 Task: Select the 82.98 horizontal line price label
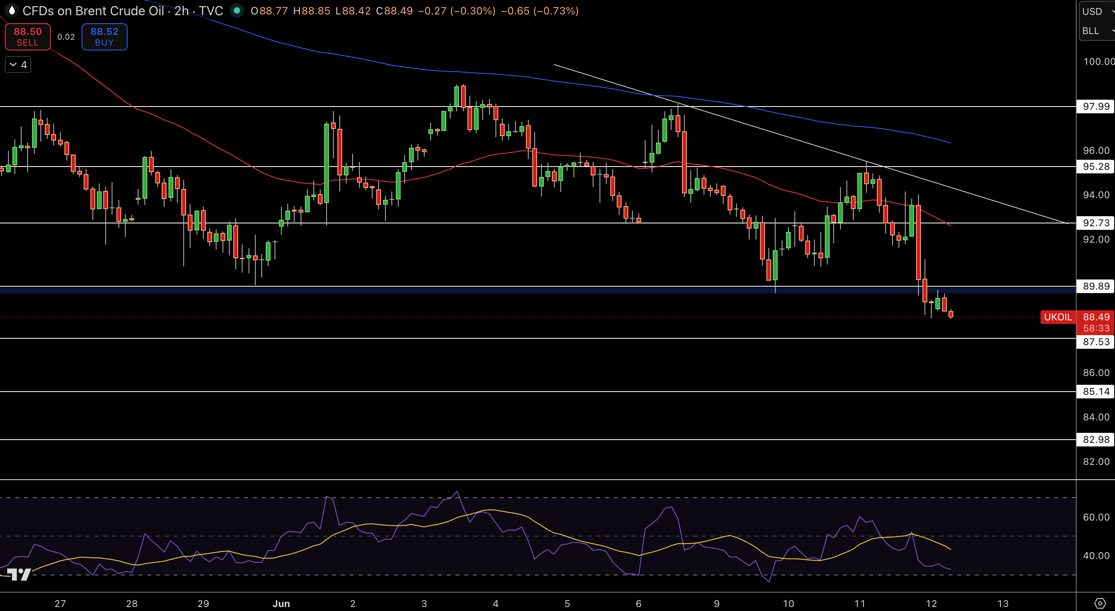[x=1095, y=440]
